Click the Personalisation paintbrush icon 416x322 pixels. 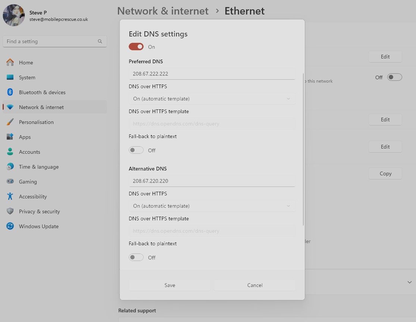[10, 122]
